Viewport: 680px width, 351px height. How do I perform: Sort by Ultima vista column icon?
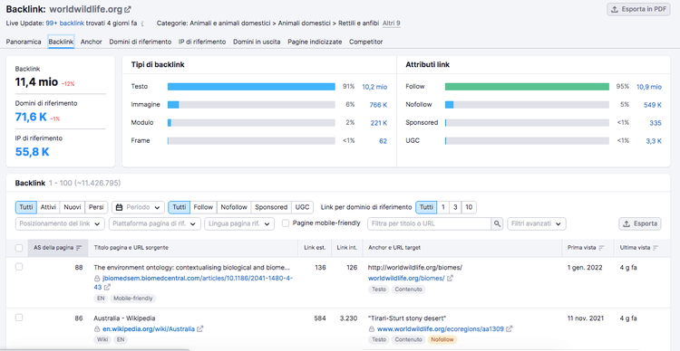[x=656, y=248]
